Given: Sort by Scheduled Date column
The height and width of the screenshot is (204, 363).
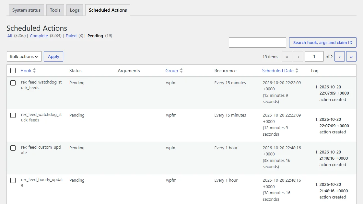Looking at the screenshot, I should tap(277, 71).
